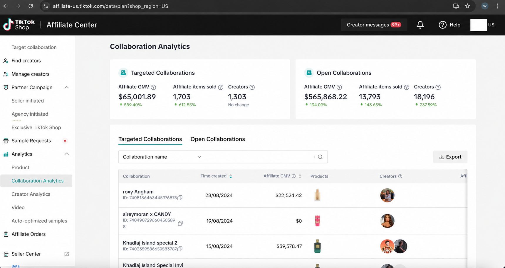Select the Targeted Collaborations tab
Viewport: 505px width, 268px height.
pyautogui.click(x=150, y=139)
